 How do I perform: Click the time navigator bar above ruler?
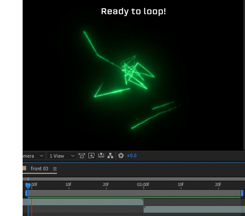pyautogui.click(x=134, y=179)
